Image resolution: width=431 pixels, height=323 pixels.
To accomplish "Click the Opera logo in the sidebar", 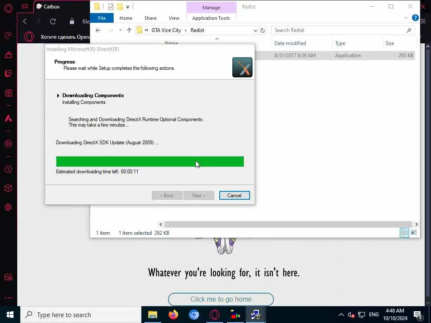I will [x=8, y=8].
